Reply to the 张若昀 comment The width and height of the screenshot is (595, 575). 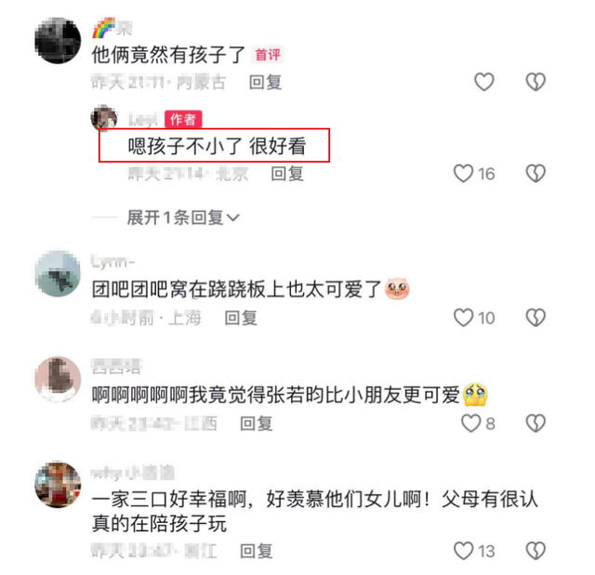coord(257,424)
